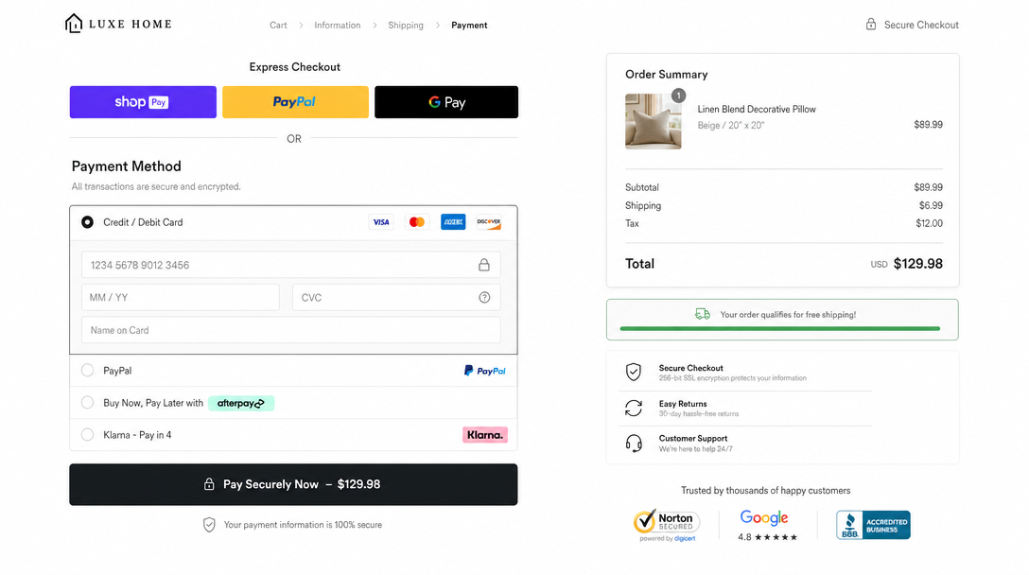Click the free shipping progress bar
The image size is (1029, 575).
(782, 330)
